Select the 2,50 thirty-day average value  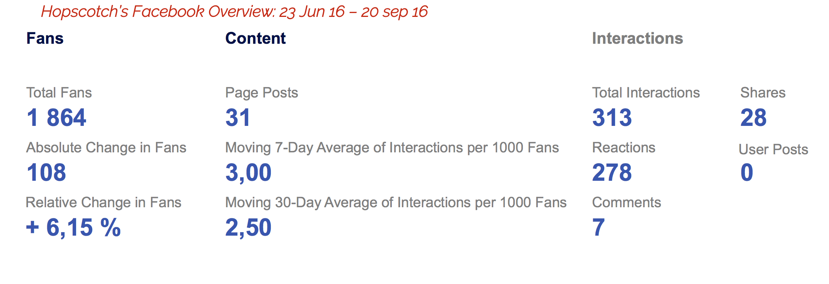pyautogui.click(x=248, y=227)
